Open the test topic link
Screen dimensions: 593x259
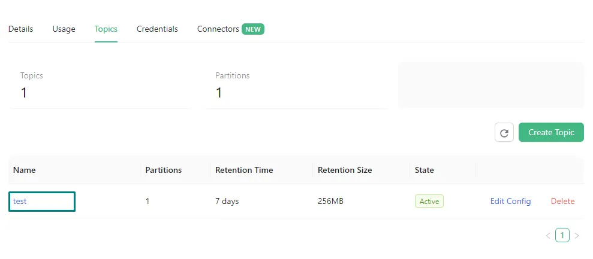point(20,201)
